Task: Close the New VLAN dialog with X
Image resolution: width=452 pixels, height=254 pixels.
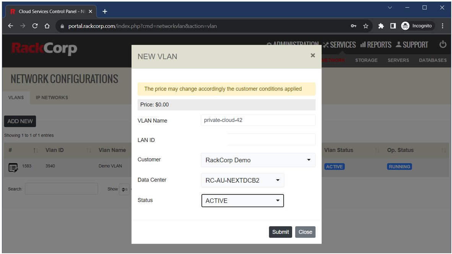Action: click(312, 56)
